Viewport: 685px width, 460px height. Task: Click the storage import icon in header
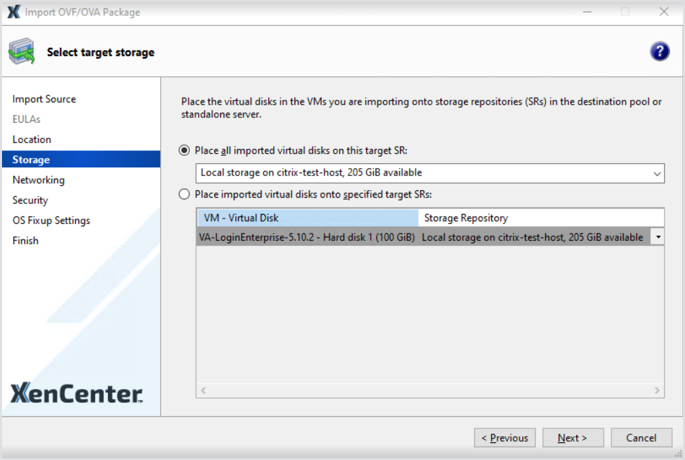(22, 52)
